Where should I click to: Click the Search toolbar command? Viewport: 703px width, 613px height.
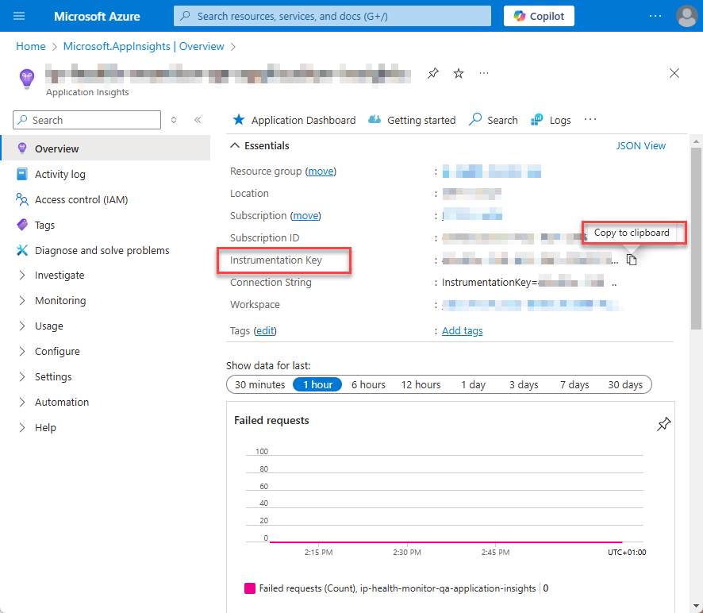(494, 120)
